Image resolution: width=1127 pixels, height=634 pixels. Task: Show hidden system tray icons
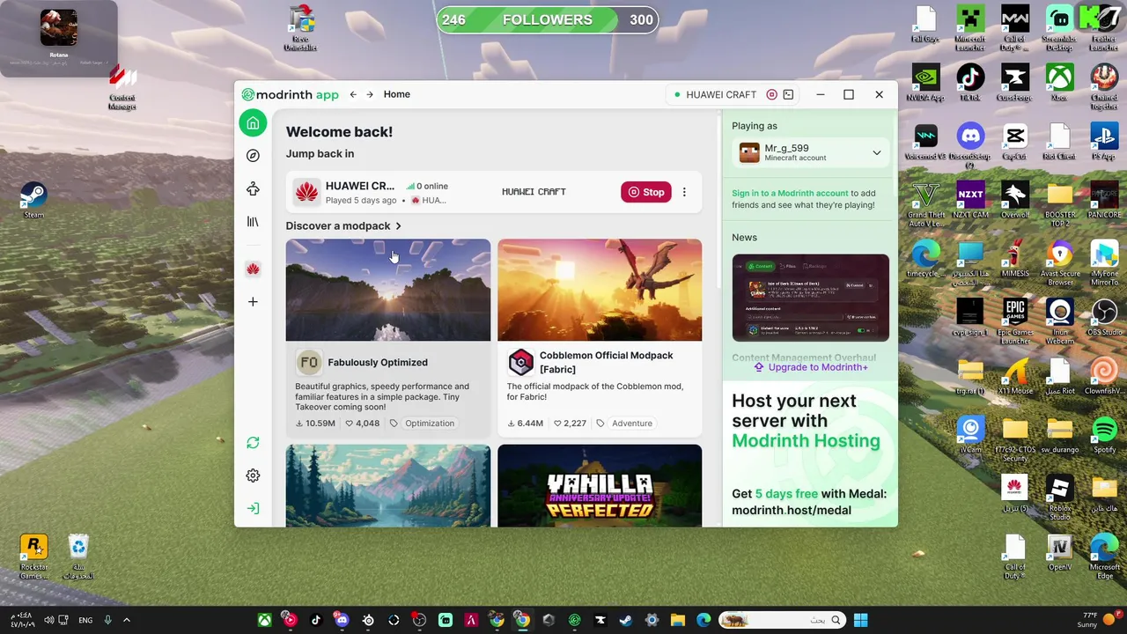click(127, 620)
